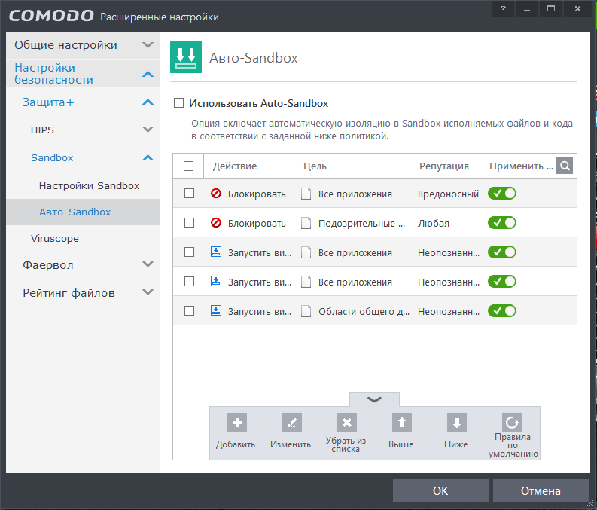Click the Reset default rules circular arrow icon
This screenshot has height=510, width=597.
click(x=512, y=423)
